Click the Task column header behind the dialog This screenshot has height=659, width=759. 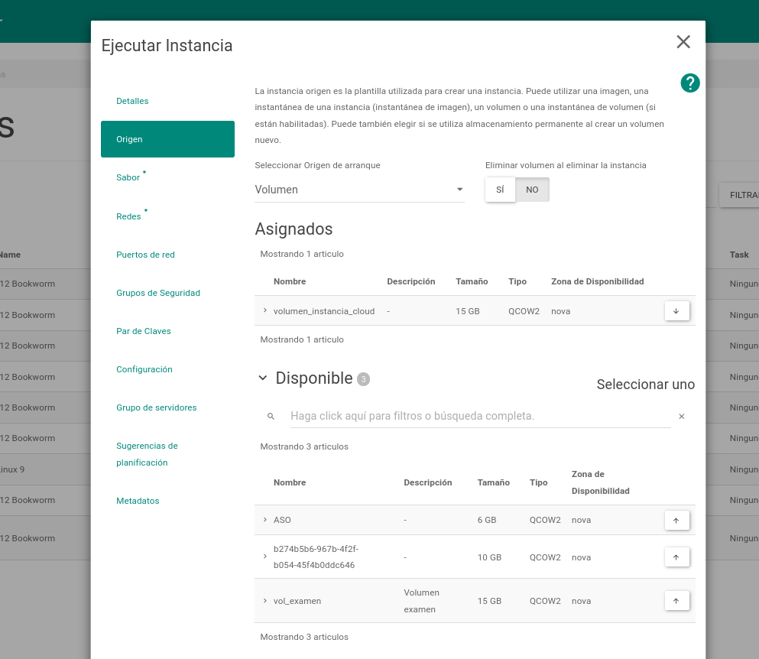[x=739, y=255]
